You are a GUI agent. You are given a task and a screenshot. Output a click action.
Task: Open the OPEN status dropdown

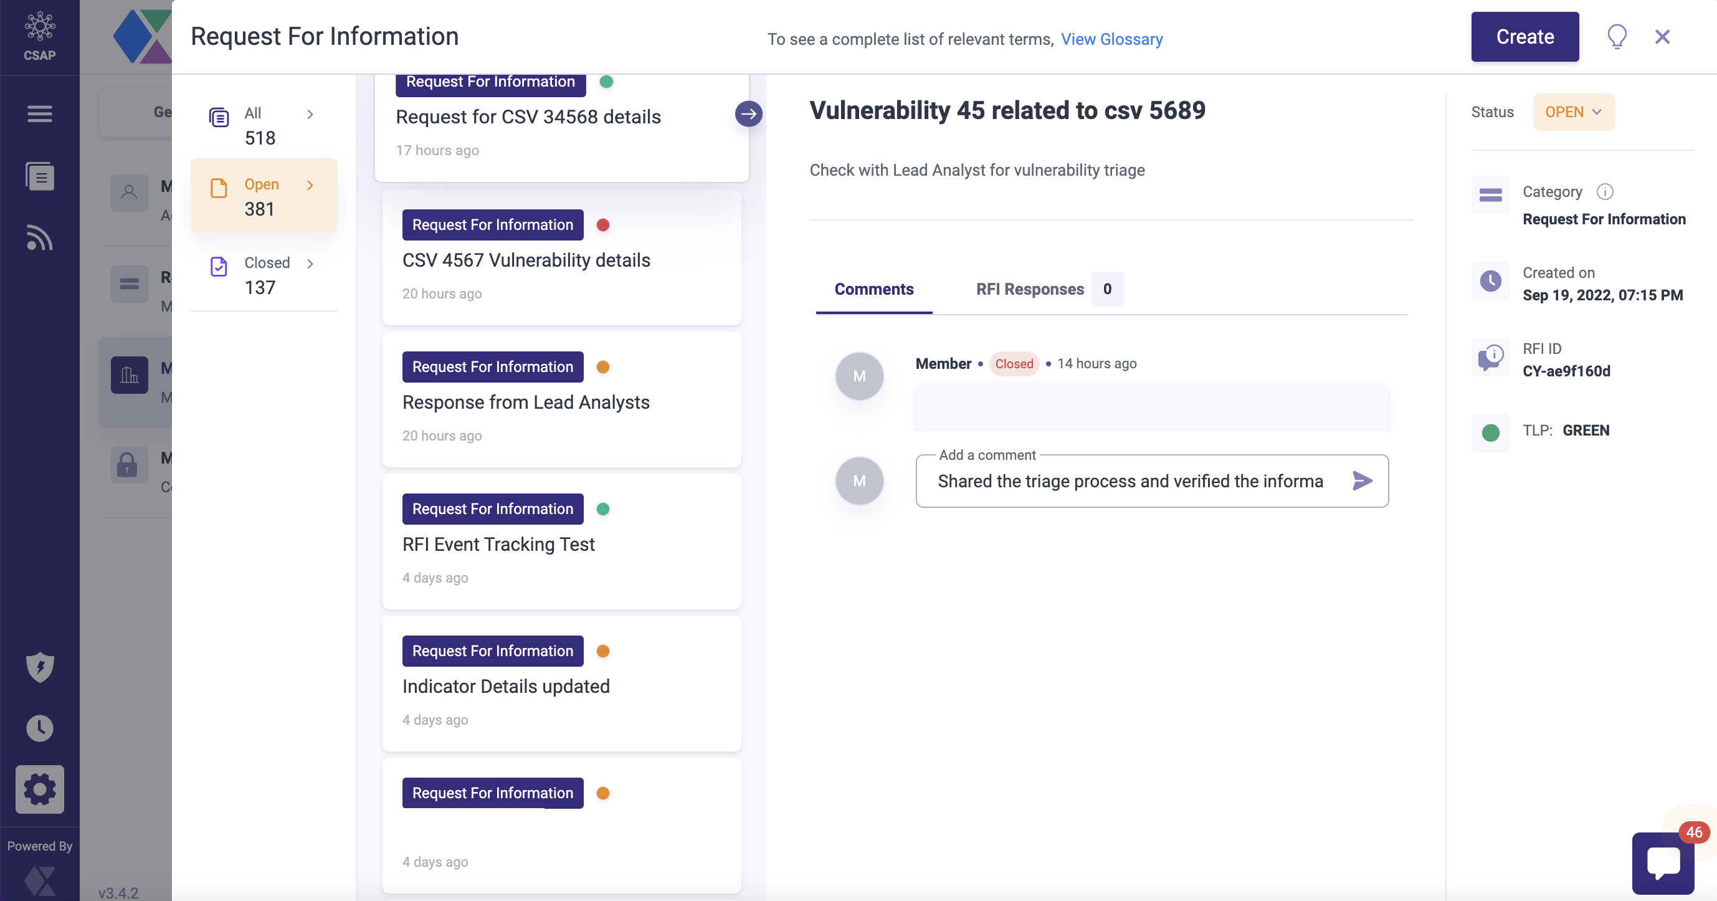[1573, 112]
